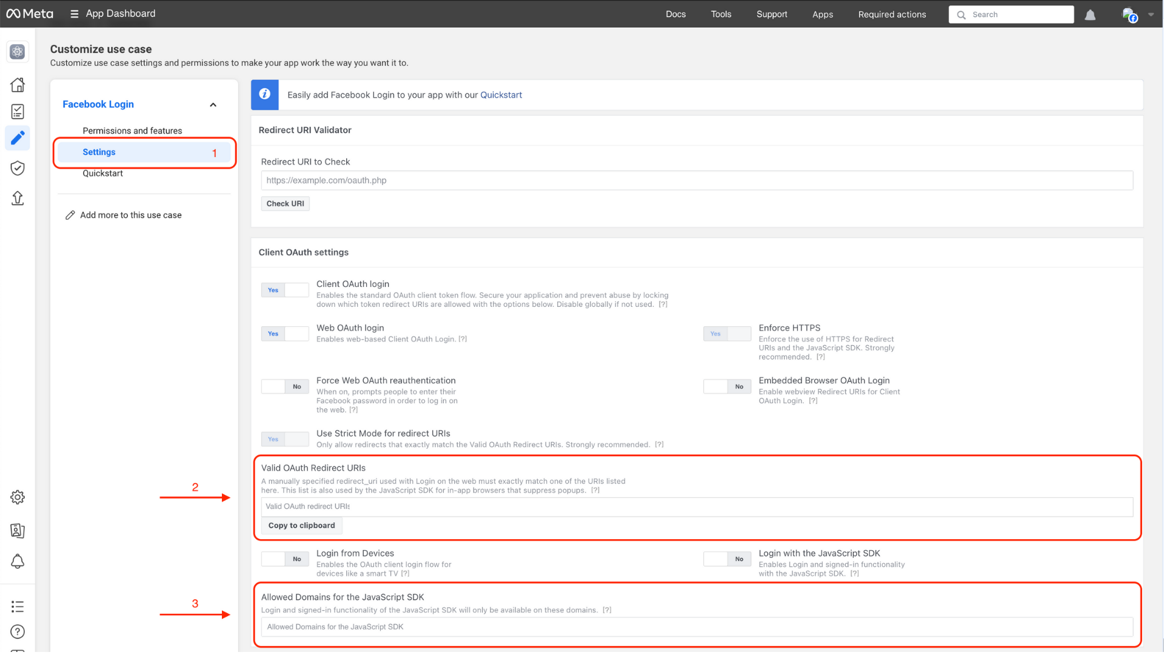The width and height of the screenshot is (1164, 655).
Task: Toggle Client OAuth login switch
Action: tap(285, 290)
